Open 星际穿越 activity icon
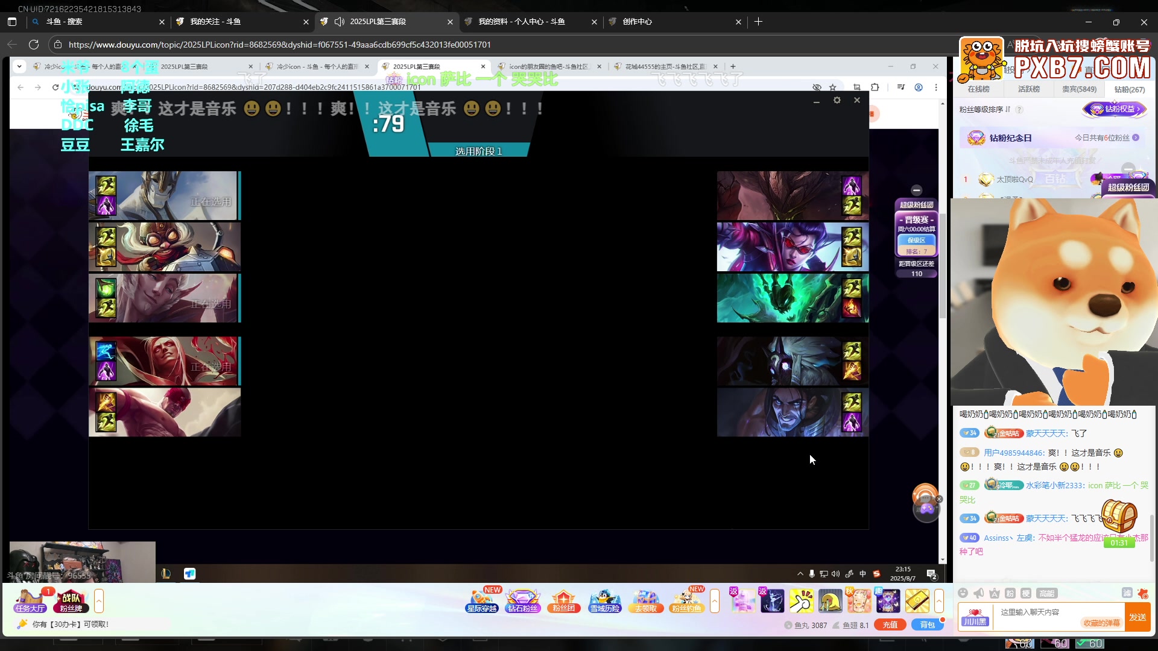The image size is (1158, 651). pyautogui.click(x=482, y=601)
